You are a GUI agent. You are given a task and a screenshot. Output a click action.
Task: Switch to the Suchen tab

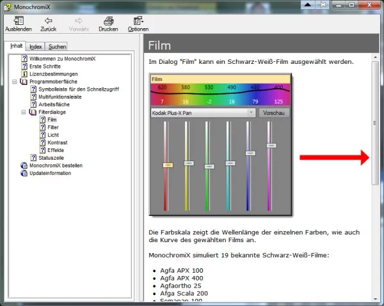click(x=57, y=47)
